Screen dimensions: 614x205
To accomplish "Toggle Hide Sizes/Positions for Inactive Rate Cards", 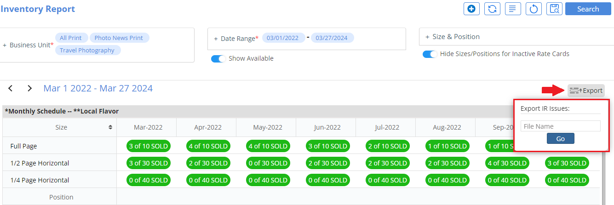I will (x=430, y=54).
